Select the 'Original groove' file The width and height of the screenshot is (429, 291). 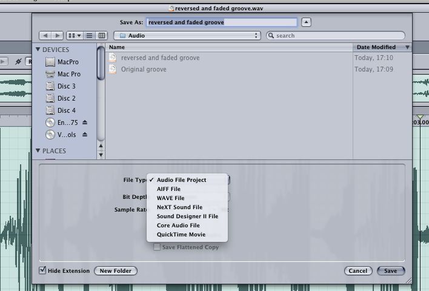(x=144, y=69)
